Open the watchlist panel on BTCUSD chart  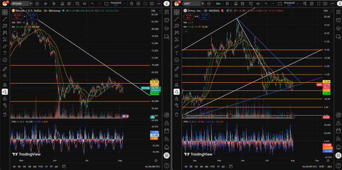[167, 12]
